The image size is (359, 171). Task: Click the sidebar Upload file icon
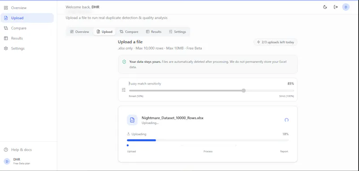pyautogui.click(x=6, y=18)
